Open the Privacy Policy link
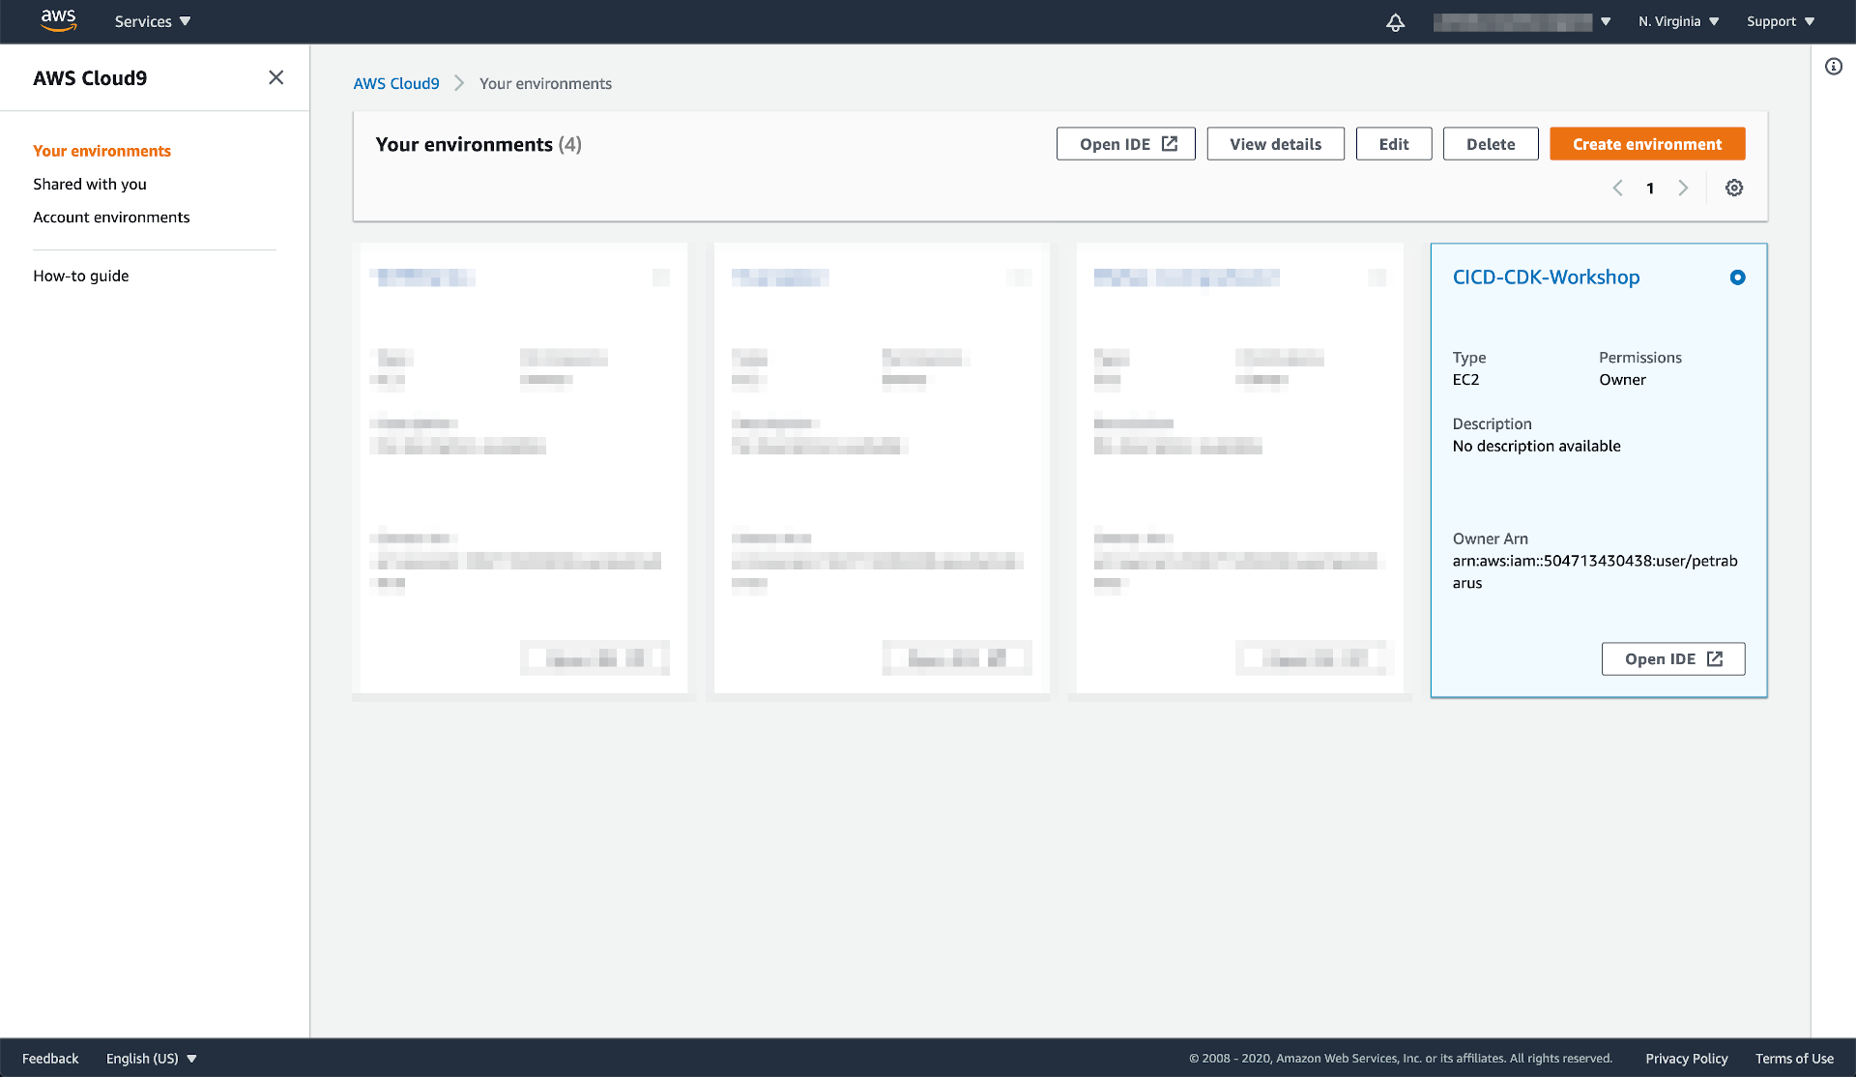The height and width of the screenshot is (1077, 1856). [1686, 1059]
